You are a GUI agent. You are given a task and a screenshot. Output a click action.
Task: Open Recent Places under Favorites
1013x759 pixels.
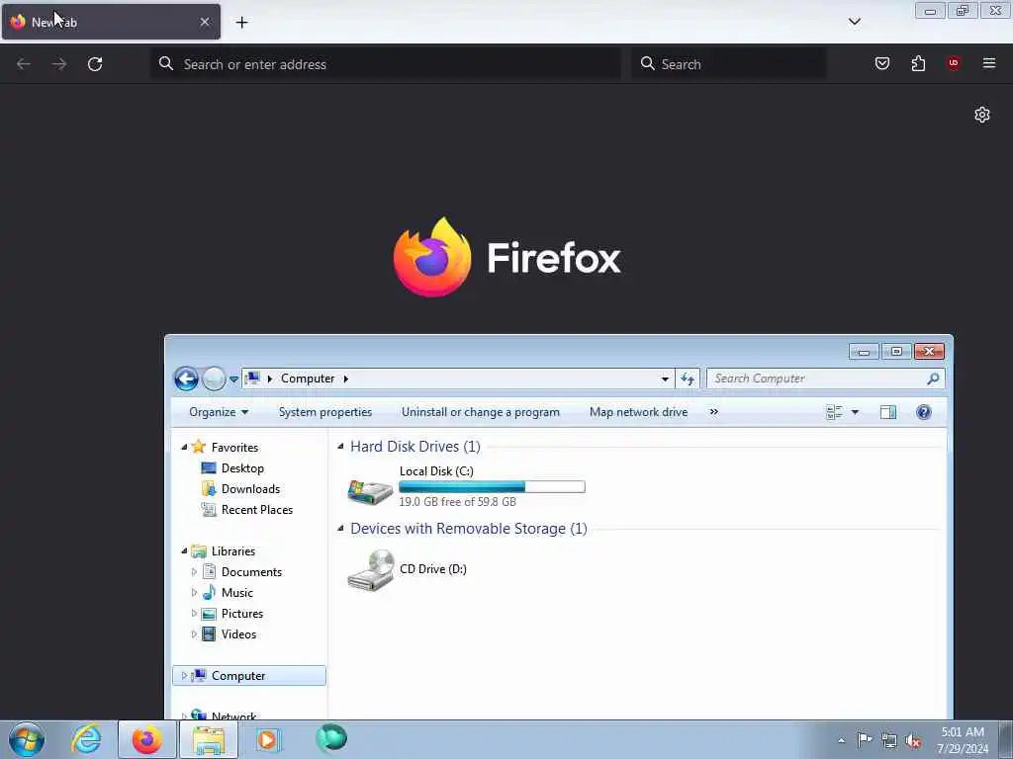pyautogui.click(x=256, y=510)
